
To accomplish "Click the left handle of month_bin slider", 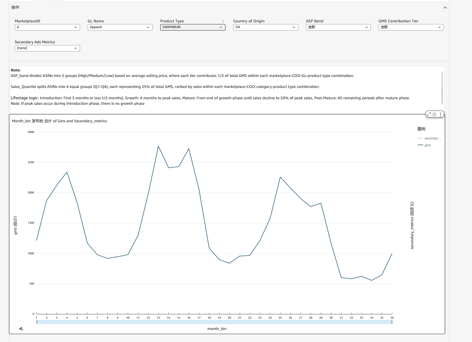I will tap(37, 322).
